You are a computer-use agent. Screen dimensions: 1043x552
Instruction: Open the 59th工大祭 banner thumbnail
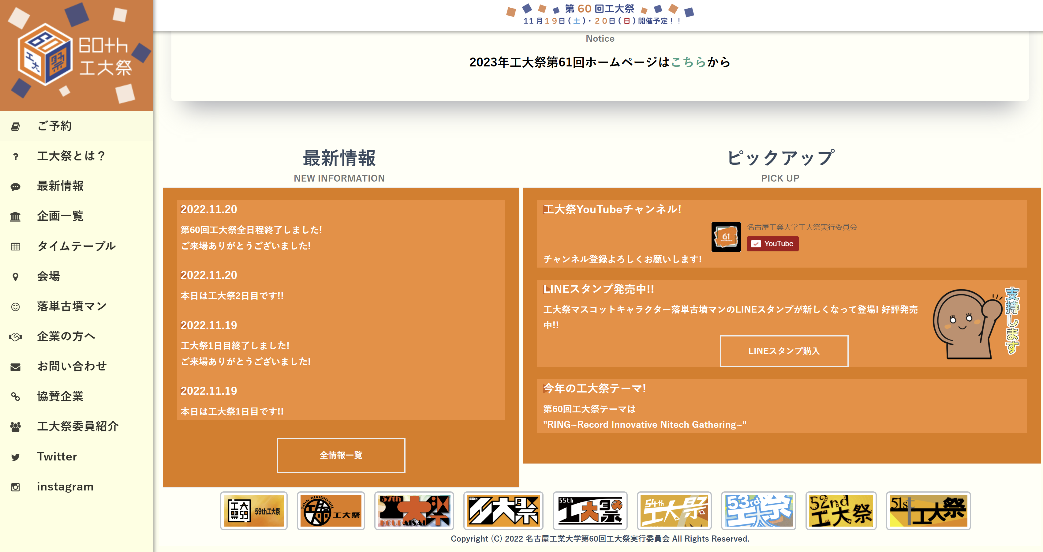pos(254,511)
